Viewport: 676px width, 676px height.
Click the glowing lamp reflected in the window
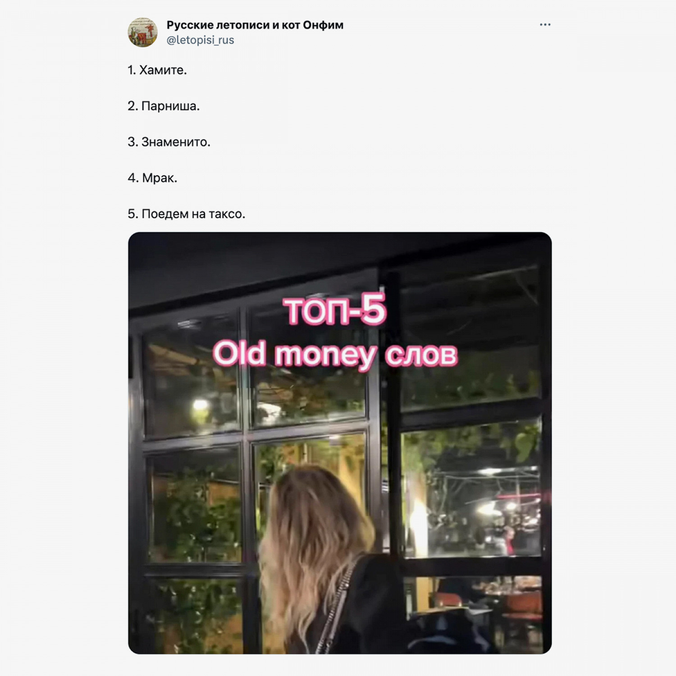coord(201,405)
